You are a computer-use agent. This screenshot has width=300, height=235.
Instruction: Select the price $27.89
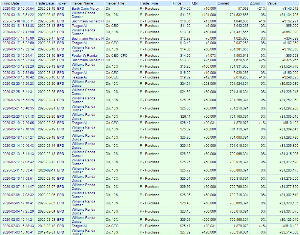tap(185, 232)
